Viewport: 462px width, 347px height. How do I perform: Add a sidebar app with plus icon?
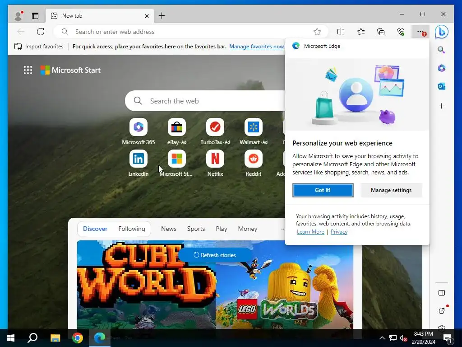pyautogui.click(x=441, y=106)
